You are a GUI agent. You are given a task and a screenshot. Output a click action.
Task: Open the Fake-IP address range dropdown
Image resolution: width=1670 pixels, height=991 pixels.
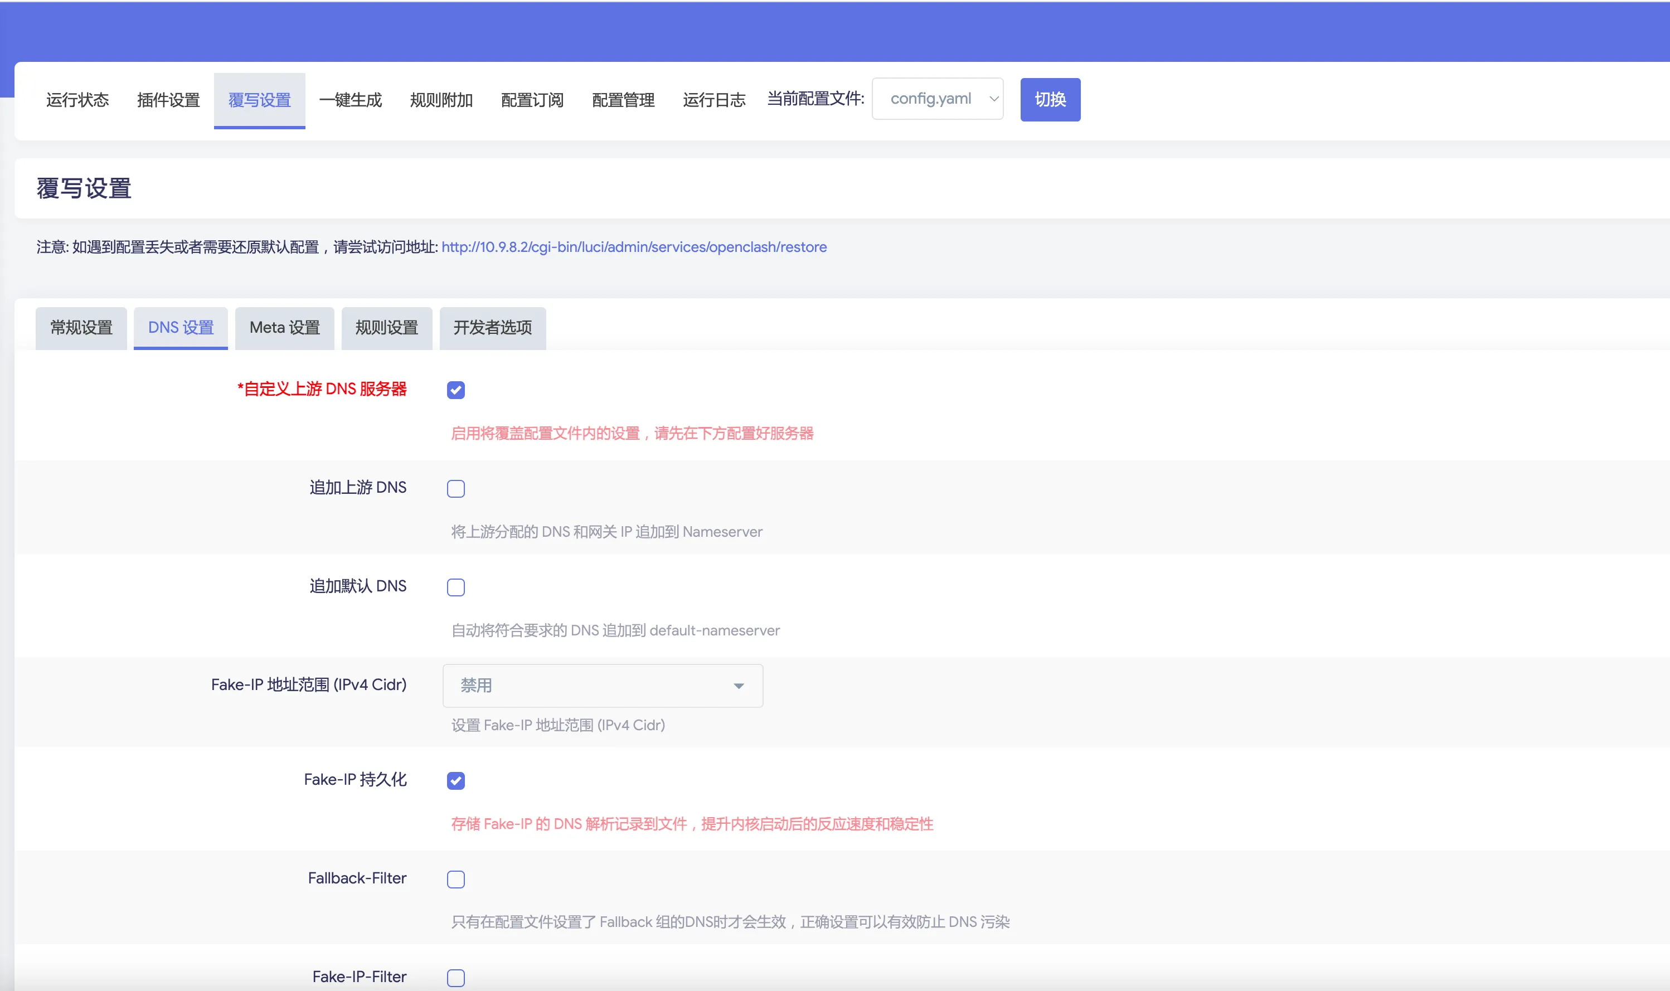[601, 686]
